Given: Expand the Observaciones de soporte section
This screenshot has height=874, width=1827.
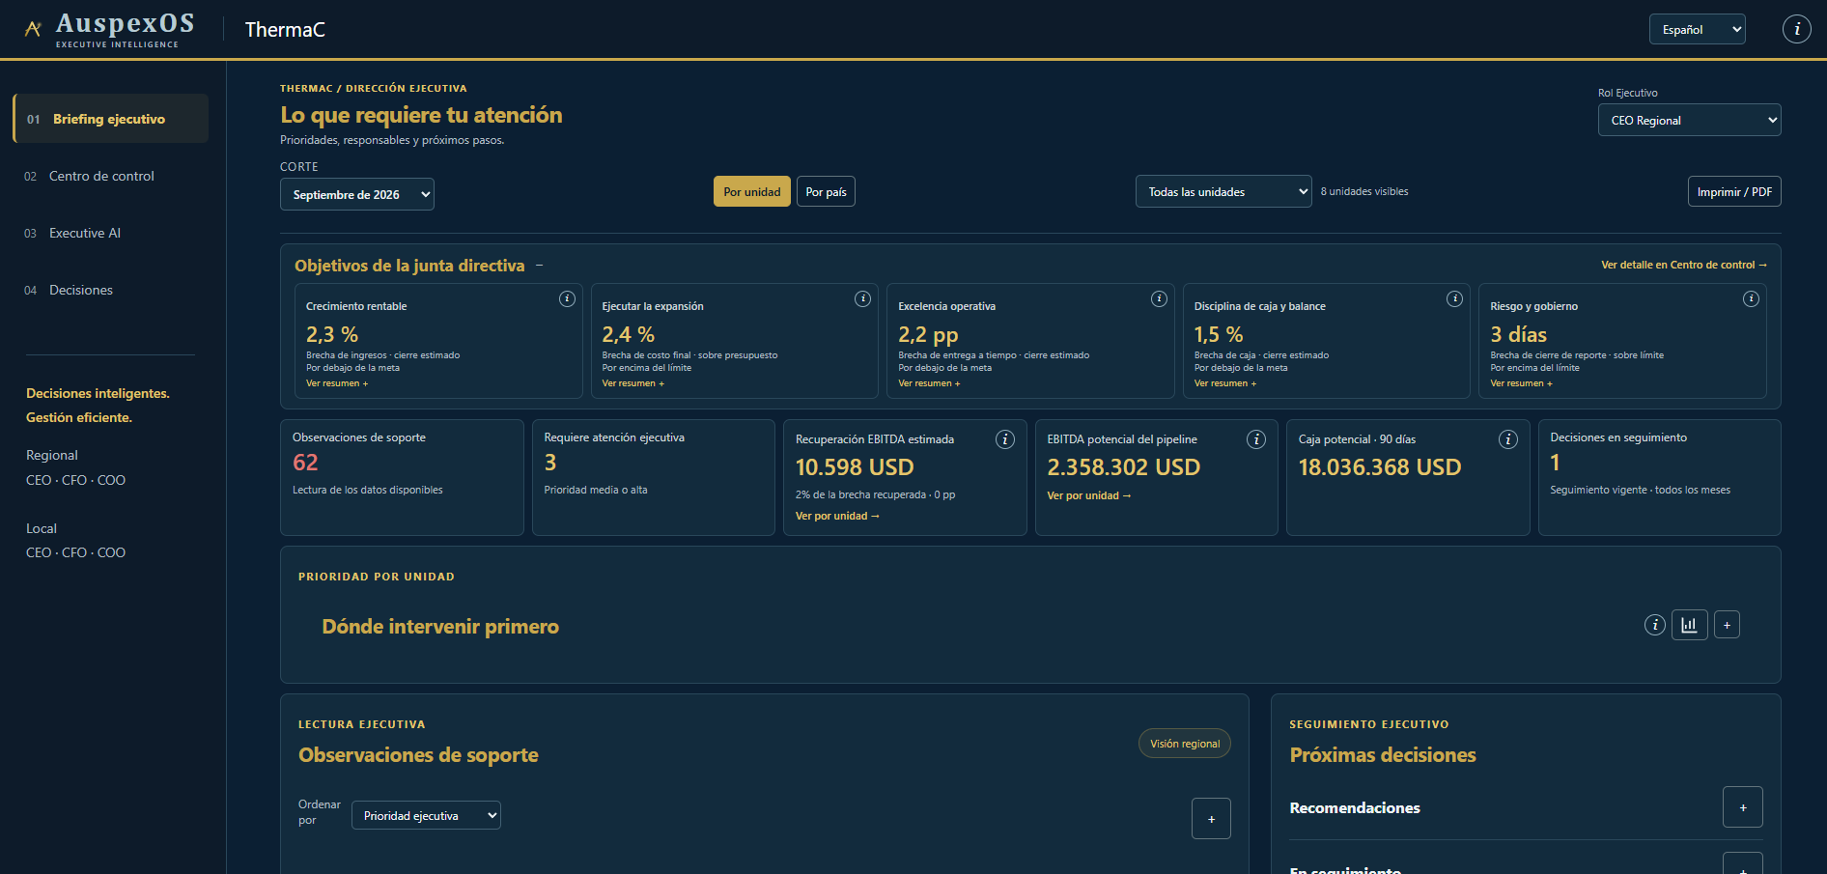Looking at the screenshot, I should coord(1211,819).
